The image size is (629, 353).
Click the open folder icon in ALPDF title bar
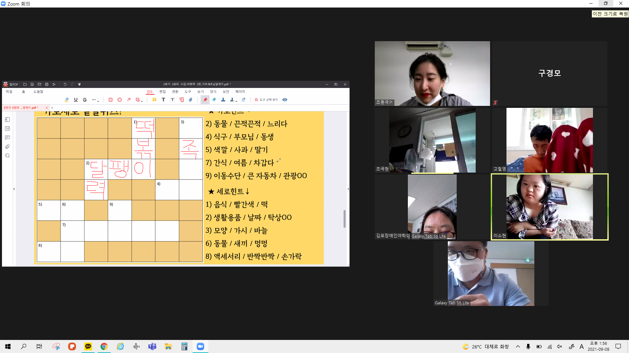[x=25, y=84]
